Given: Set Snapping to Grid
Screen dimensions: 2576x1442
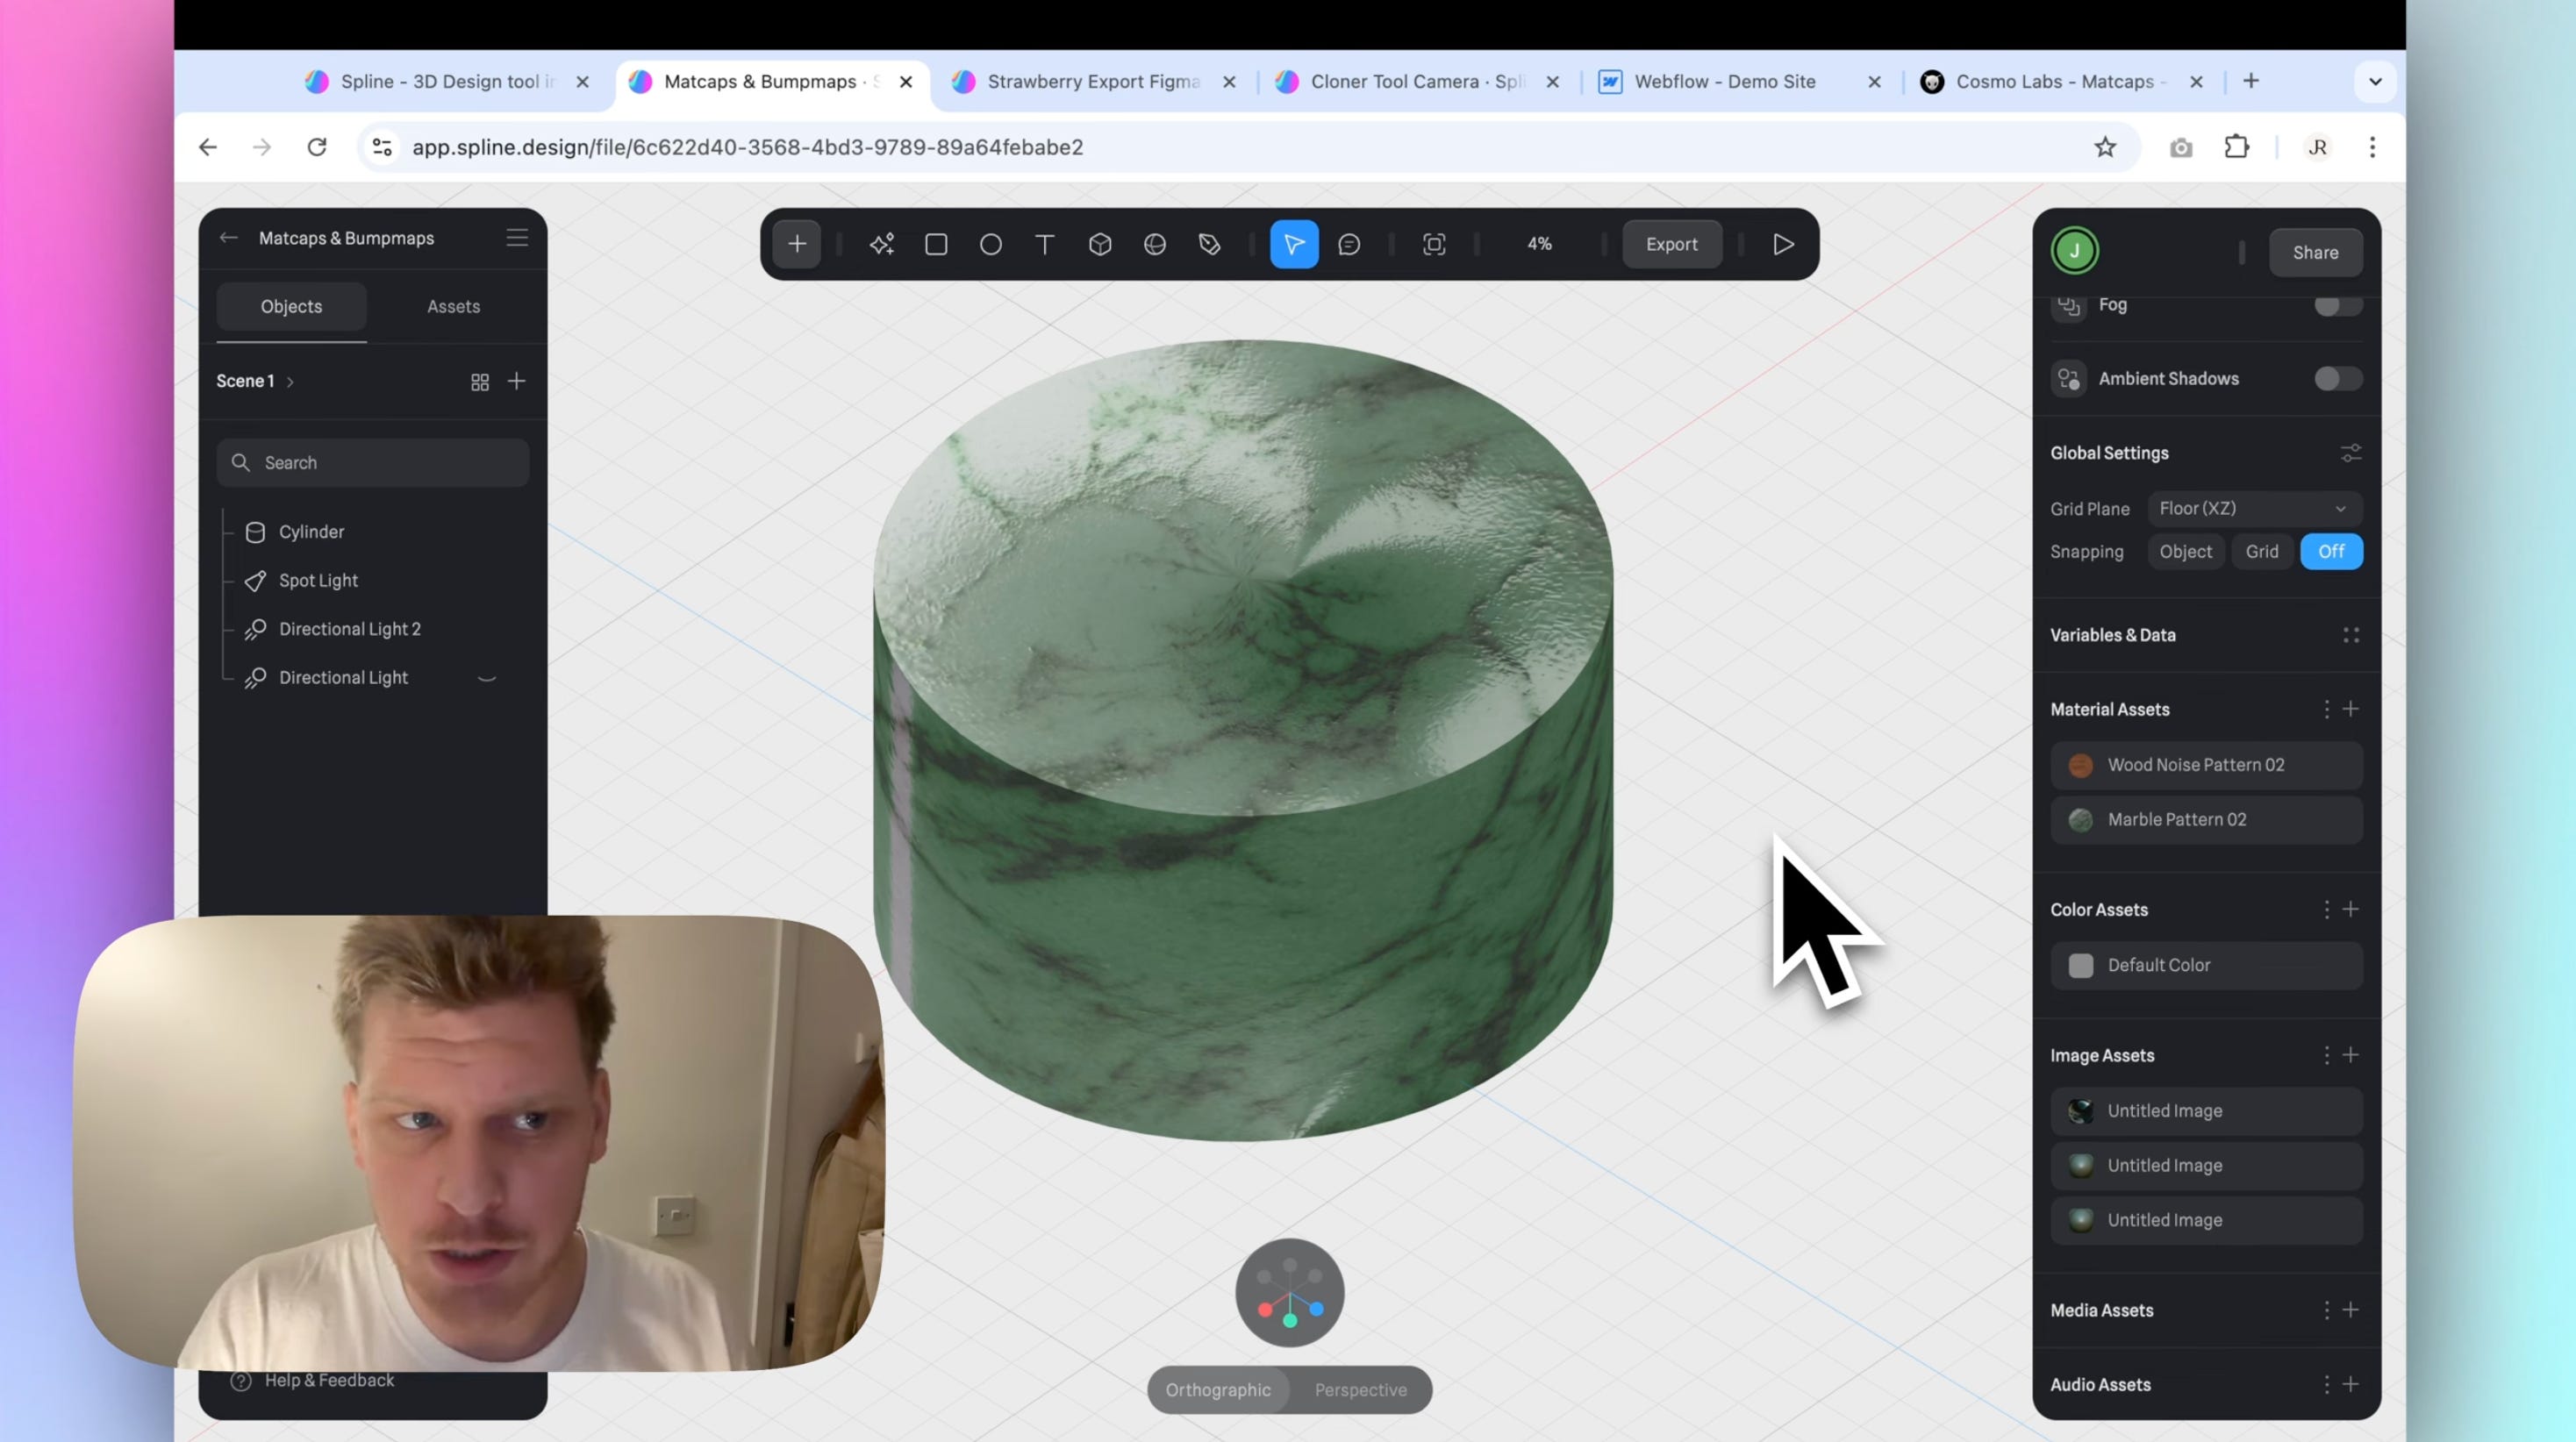Looking at the screenshot, I should click(2261, 551).
